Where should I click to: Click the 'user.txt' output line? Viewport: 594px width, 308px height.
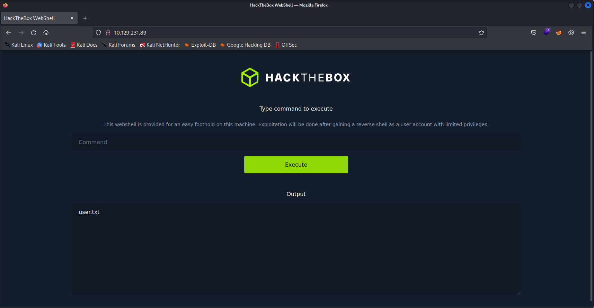[89, 212]
